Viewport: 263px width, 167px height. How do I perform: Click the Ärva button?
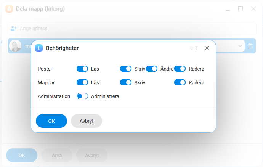click(x=57, y=155)
